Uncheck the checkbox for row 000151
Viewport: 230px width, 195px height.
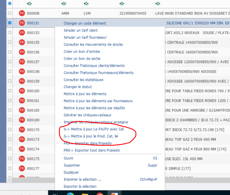pyautogui.click(x=10, y=23)
